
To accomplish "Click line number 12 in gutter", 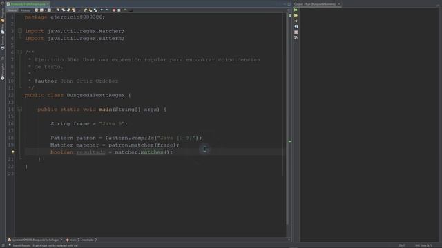I will tap(11, 95).
